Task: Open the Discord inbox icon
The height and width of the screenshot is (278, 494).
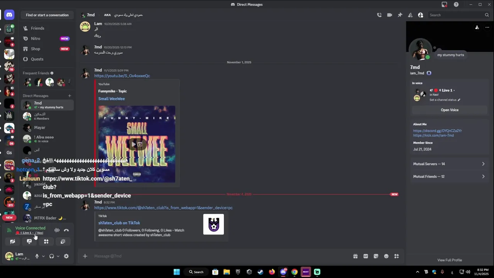Action: [x=444, y=5]
